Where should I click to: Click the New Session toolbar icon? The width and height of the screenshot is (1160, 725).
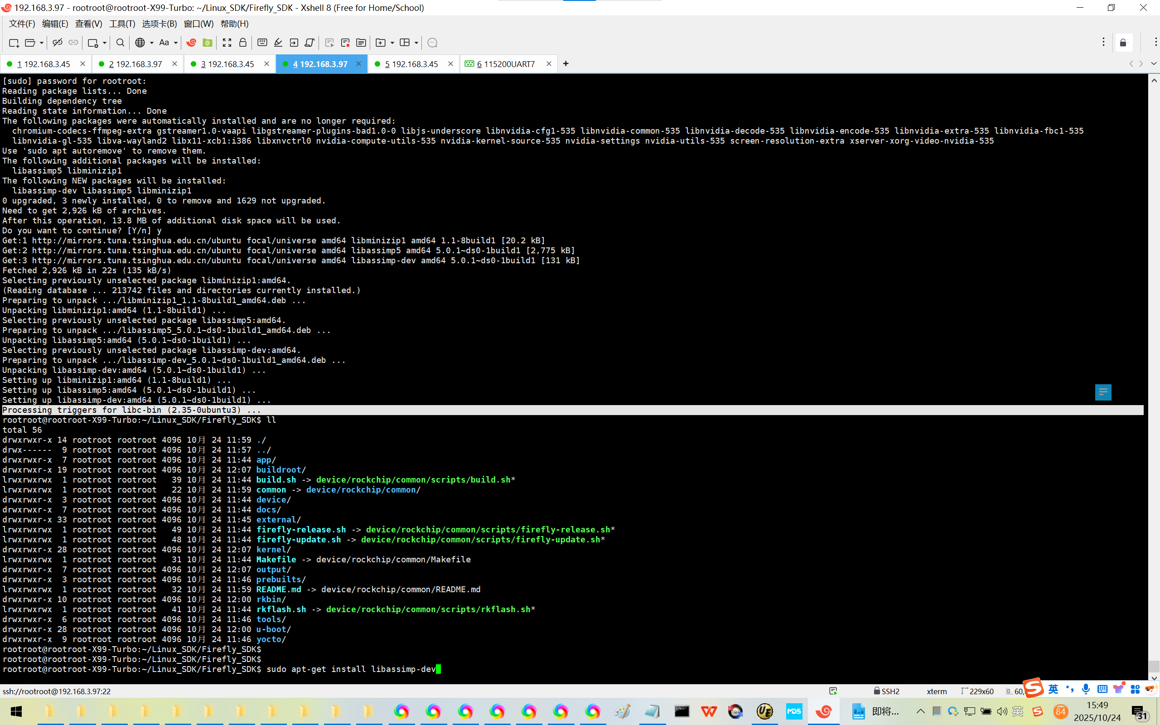pos(14,43)
